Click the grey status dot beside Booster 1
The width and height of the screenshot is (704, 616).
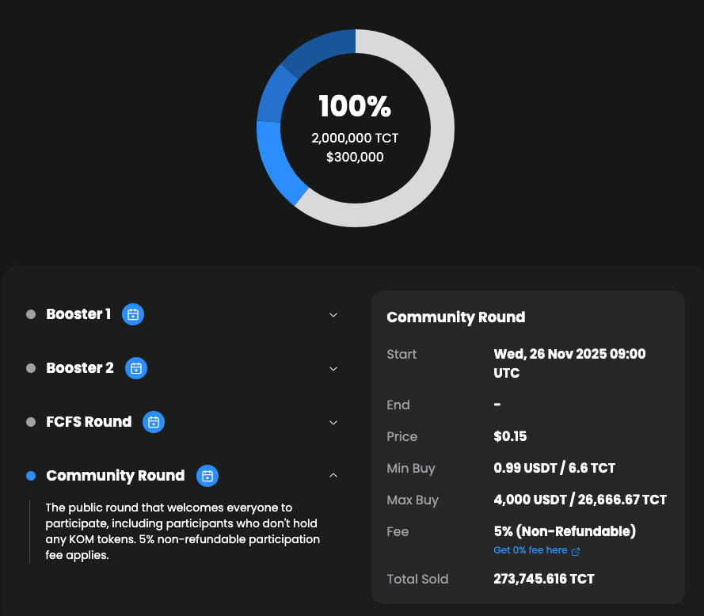point(31,314)
